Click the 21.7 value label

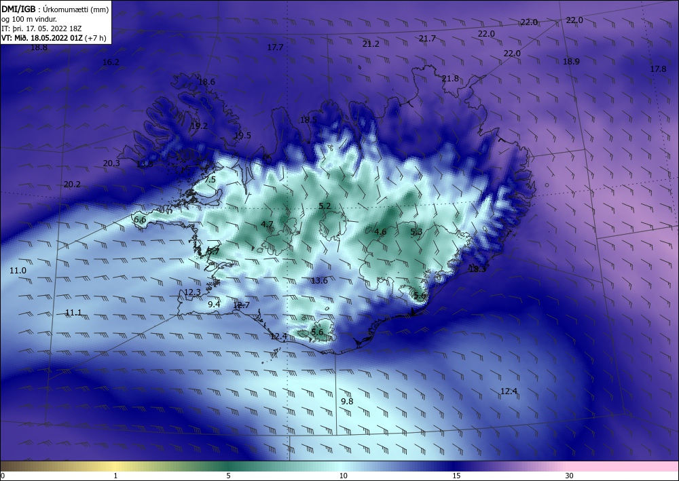tap(427, 39)
